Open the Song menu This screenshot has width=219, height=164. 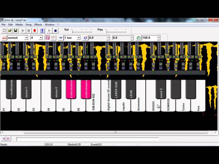click(28, 25)
